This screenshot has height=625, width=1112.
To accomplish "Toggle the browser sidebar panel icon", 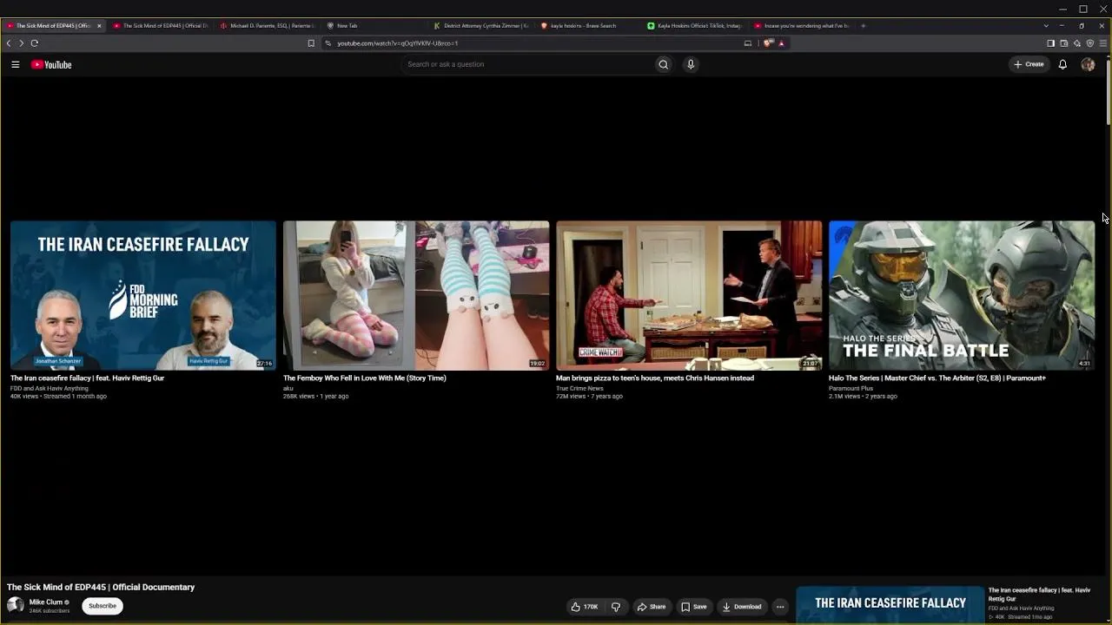I will coord(1050,43).
